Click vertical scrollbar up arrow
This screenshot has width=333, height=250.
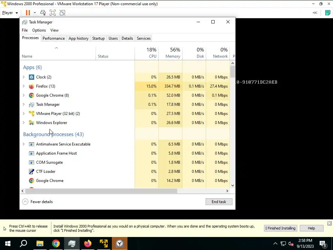(x=233, y=63)
